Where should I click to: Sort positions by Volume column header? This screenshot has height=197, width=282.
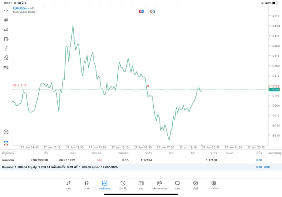coord(123,153)
